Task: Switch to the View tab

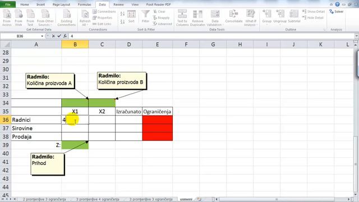Action: (x=135, y=4)
